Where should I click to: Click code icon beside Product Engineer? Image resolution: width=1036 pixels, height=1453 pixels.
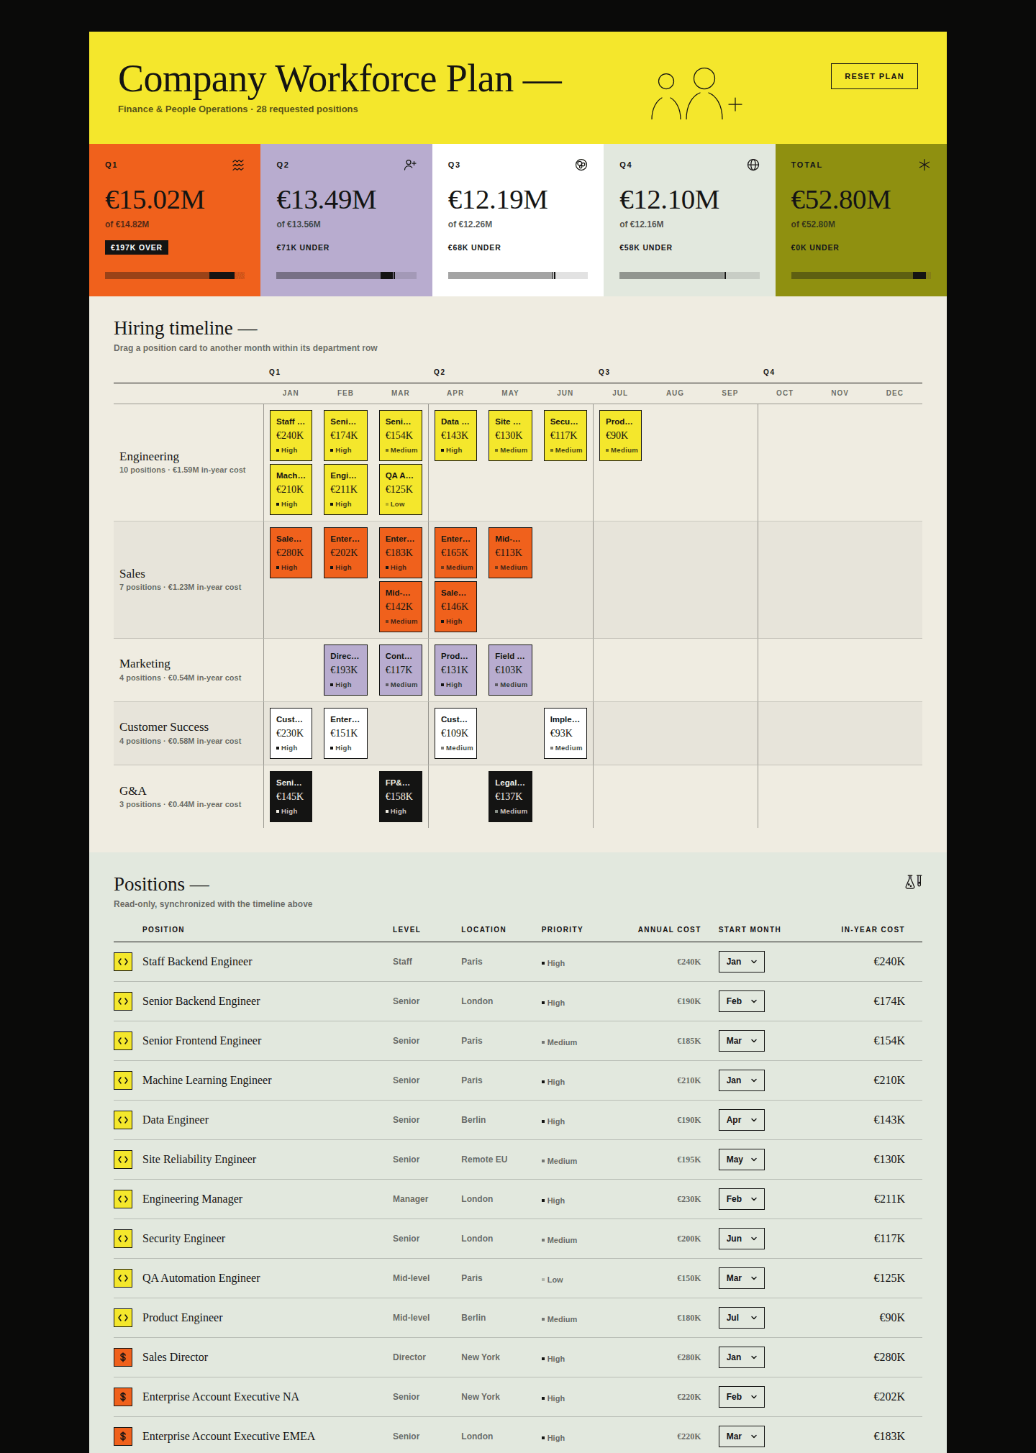click(123, 1318)
